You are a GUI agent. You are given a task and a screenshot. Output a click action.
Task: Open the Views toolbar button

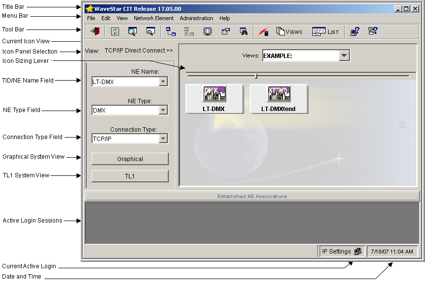click(x=289, y=31)
